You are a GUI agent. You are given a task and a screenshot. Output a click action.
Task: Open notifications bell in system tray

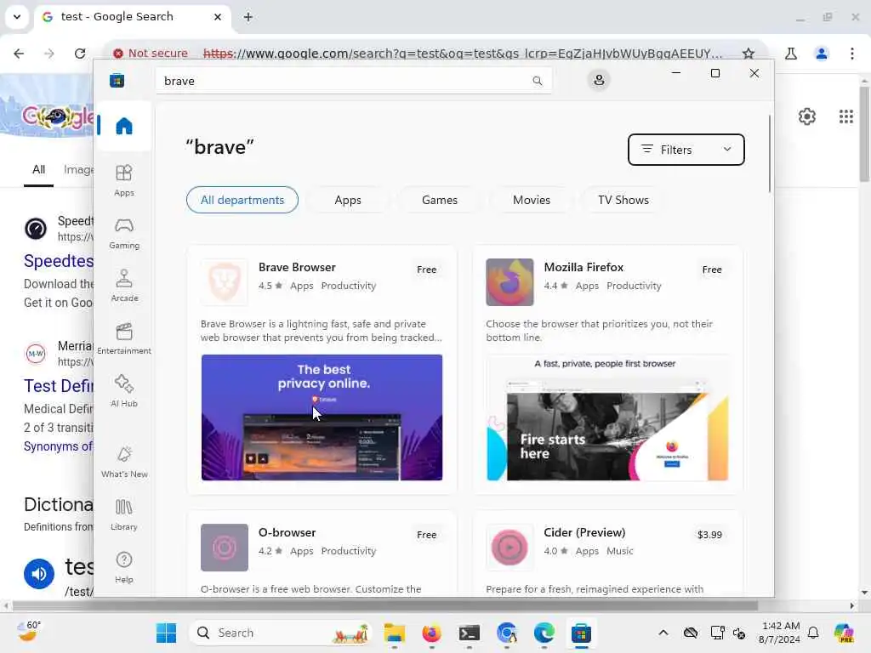click(813, 633)
